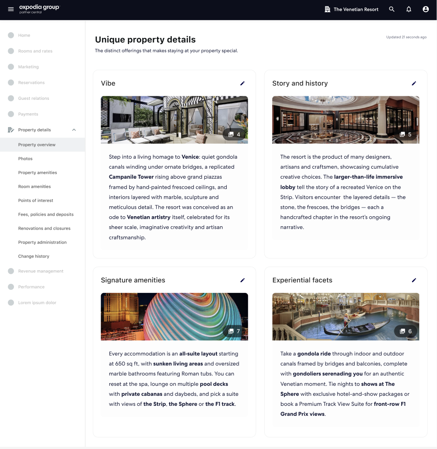Click the circle icon next to Rooms and rates
Image resolution: width=437 pixels, height=449 pixels.
coord(11,51)
